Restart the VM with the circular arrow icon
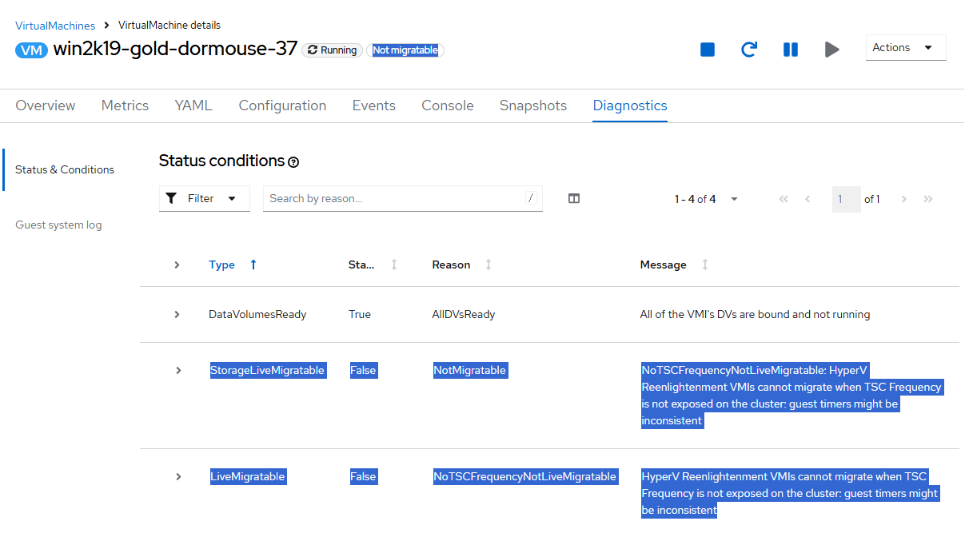965x533 pixels. click(x=749, y=50)
